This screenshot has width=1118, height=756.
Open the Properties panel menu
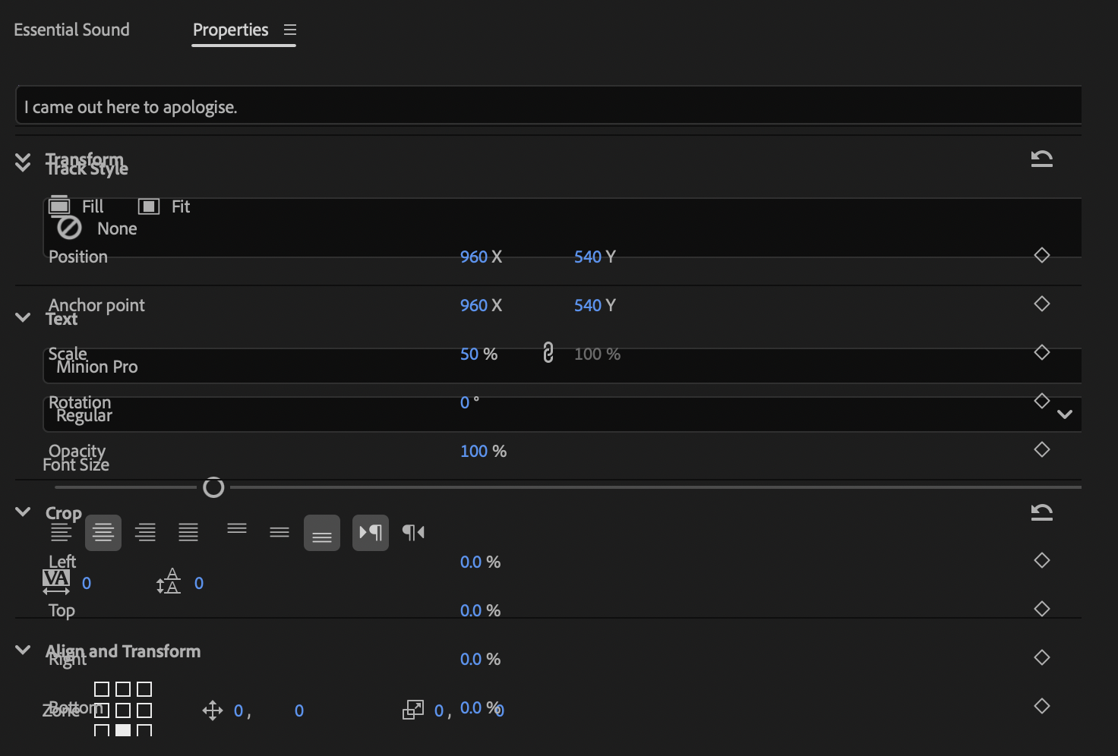[290, 30]
